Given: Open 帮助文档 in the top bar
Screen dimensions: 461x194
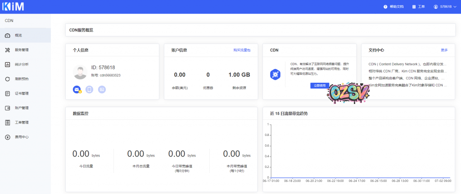Looking at the screenshot, I should pos(393,7).
